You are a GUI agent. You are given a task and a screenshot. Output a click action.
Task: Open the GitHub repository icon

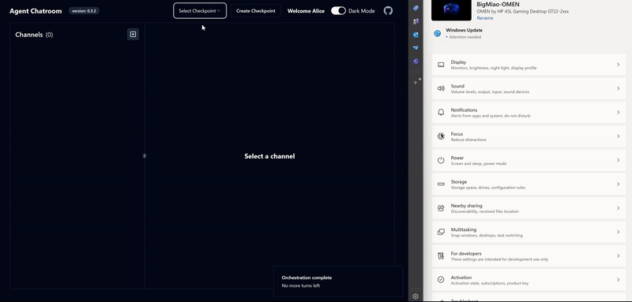[x=388, y=11]
